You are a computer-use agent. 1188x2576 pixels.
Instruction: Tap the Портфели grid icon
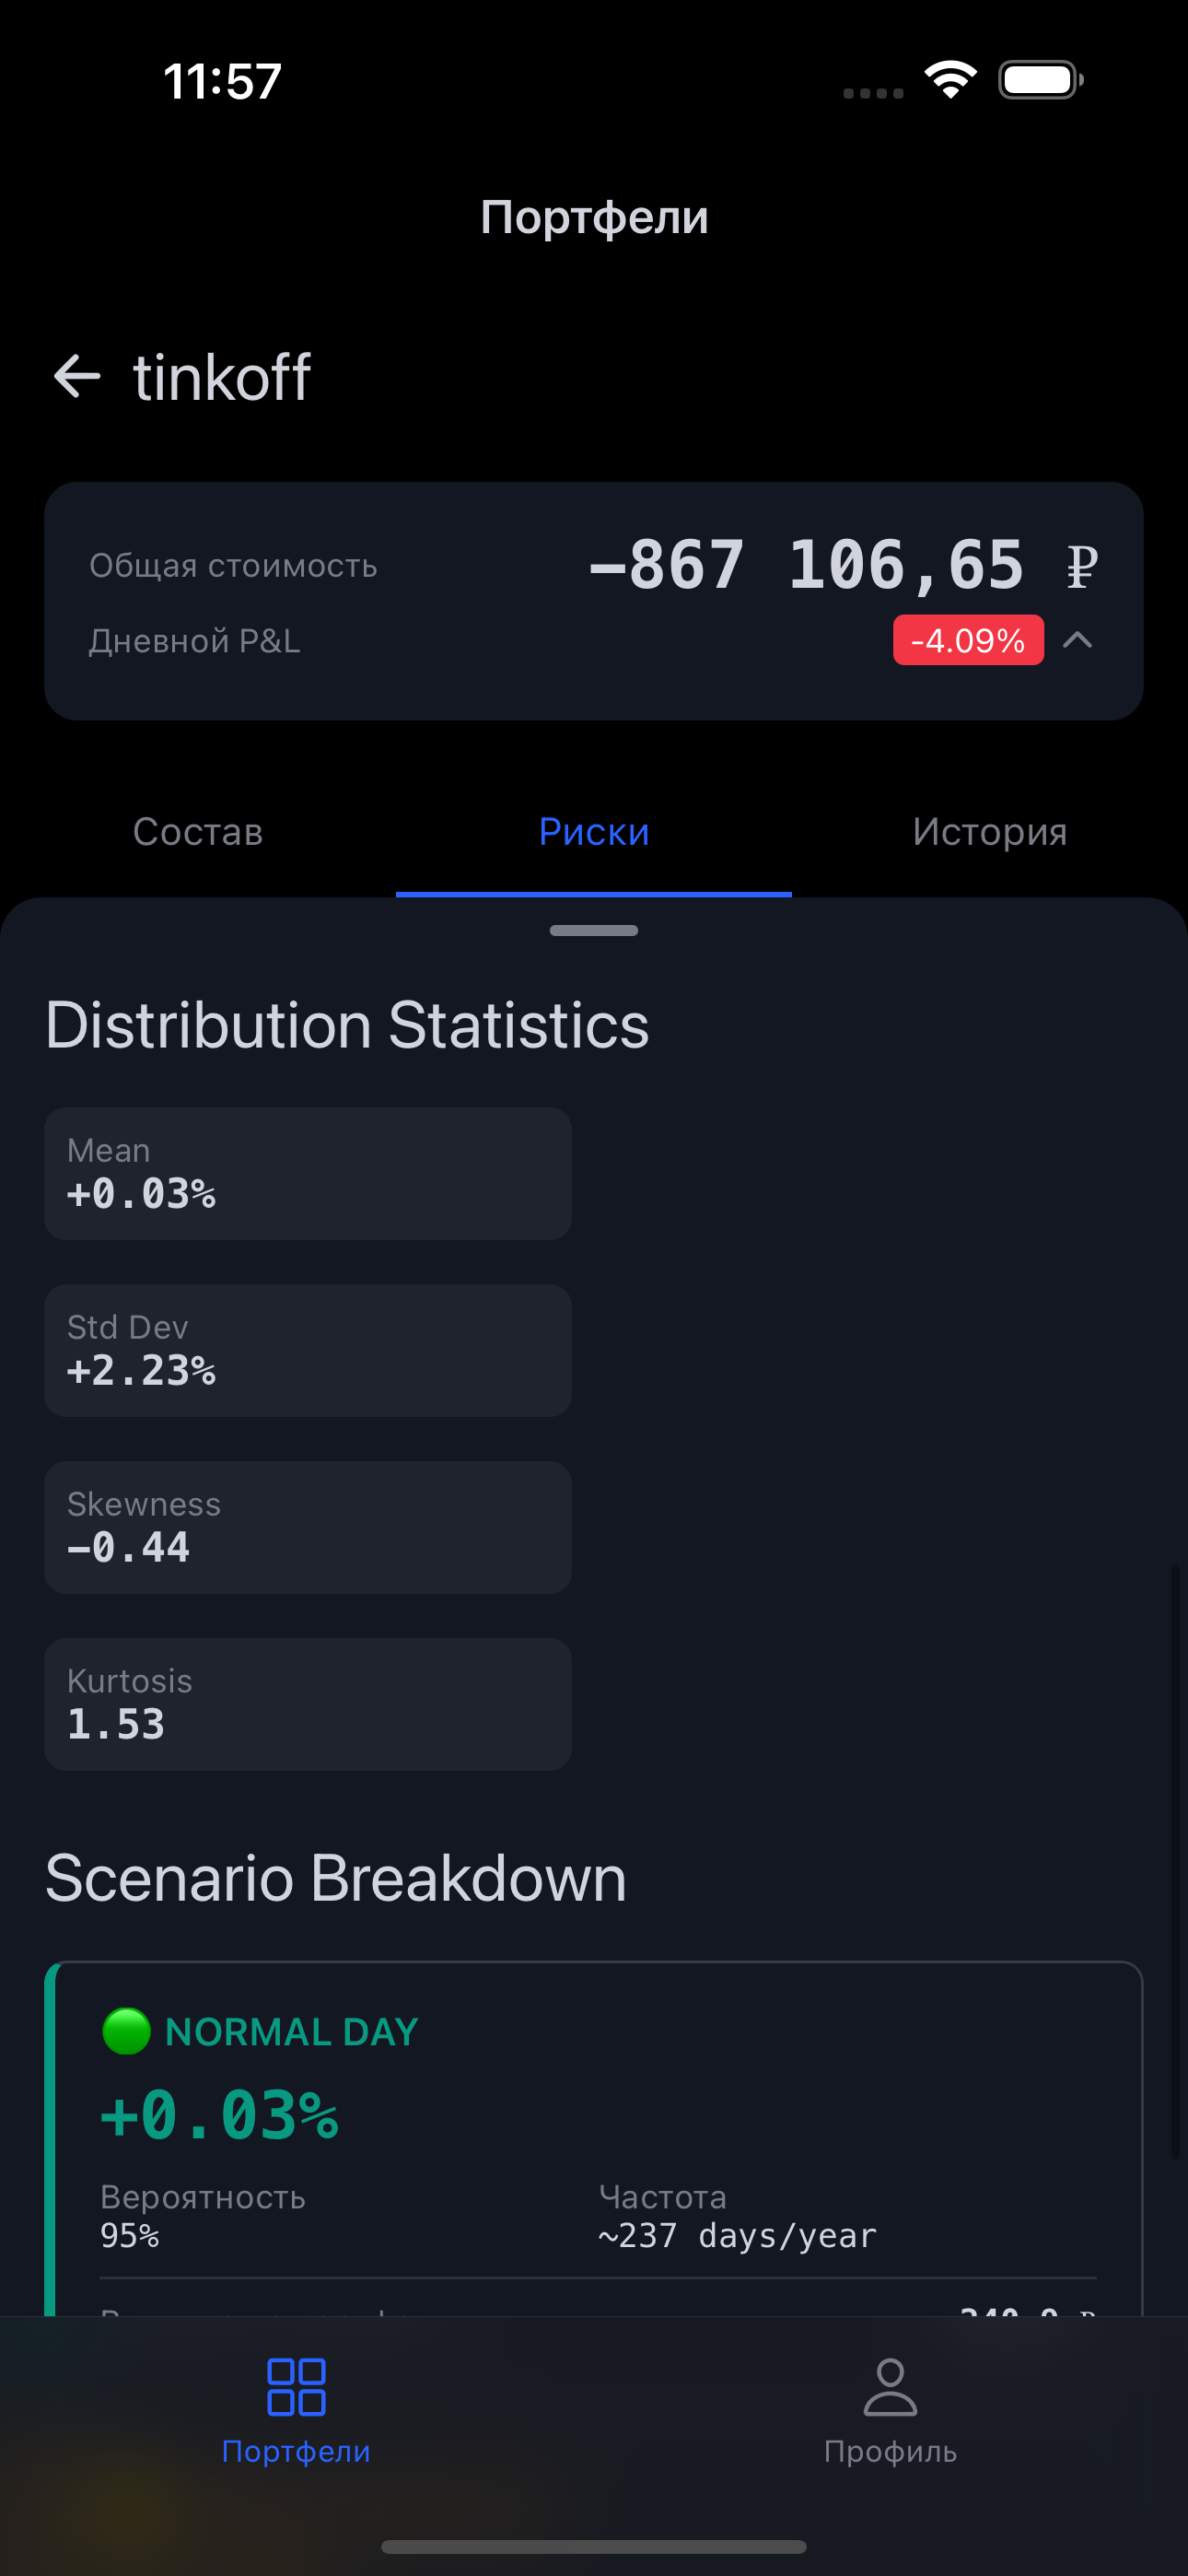pos(296,2387)
